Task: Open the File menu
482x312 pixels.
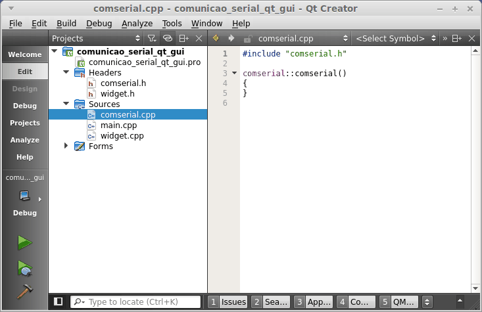Action: (15, 24)
